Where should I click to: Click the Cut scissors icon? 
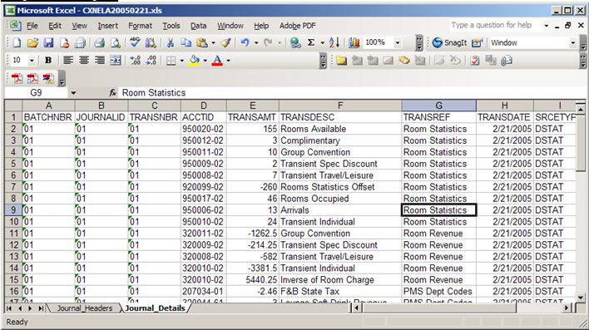(171, 42)
